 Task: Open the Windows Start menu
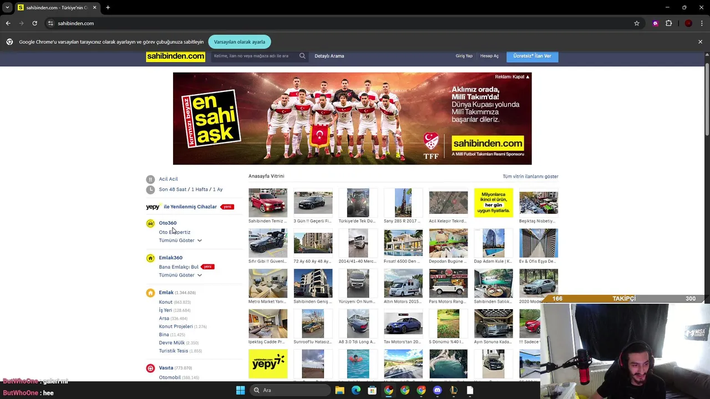240,390
